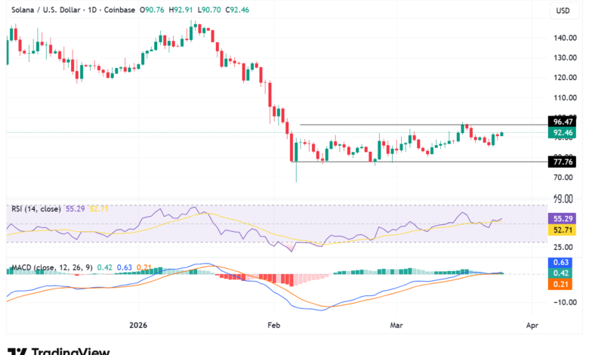Click the black 96.47 resistance price label
589x355 pixels.
click(563, 121)
